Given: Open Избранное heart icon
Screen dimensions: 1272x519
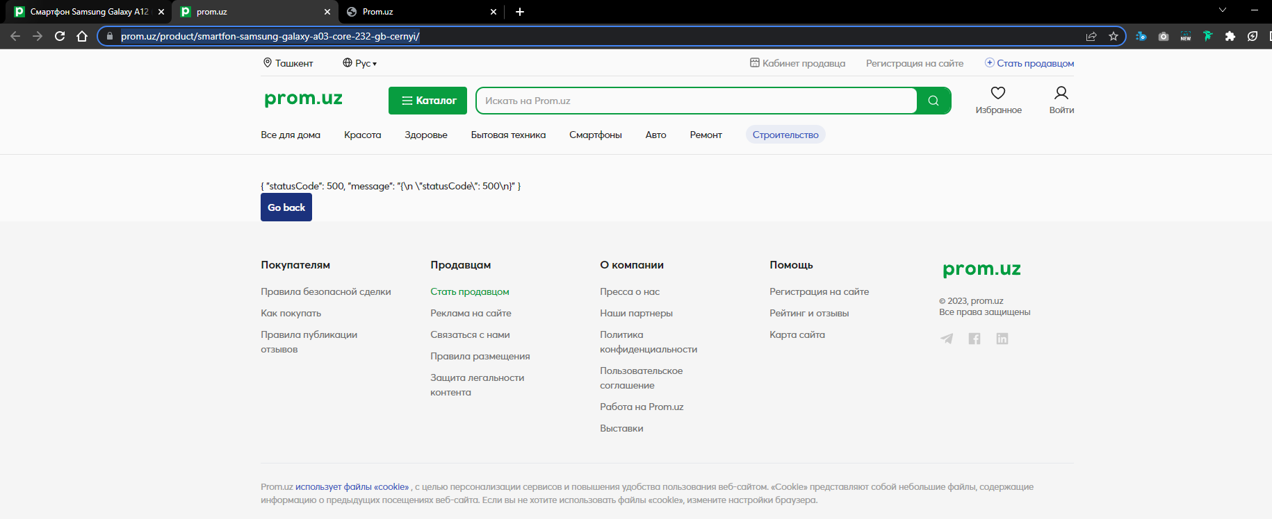Looking at the screenshot, I should 998,100.
